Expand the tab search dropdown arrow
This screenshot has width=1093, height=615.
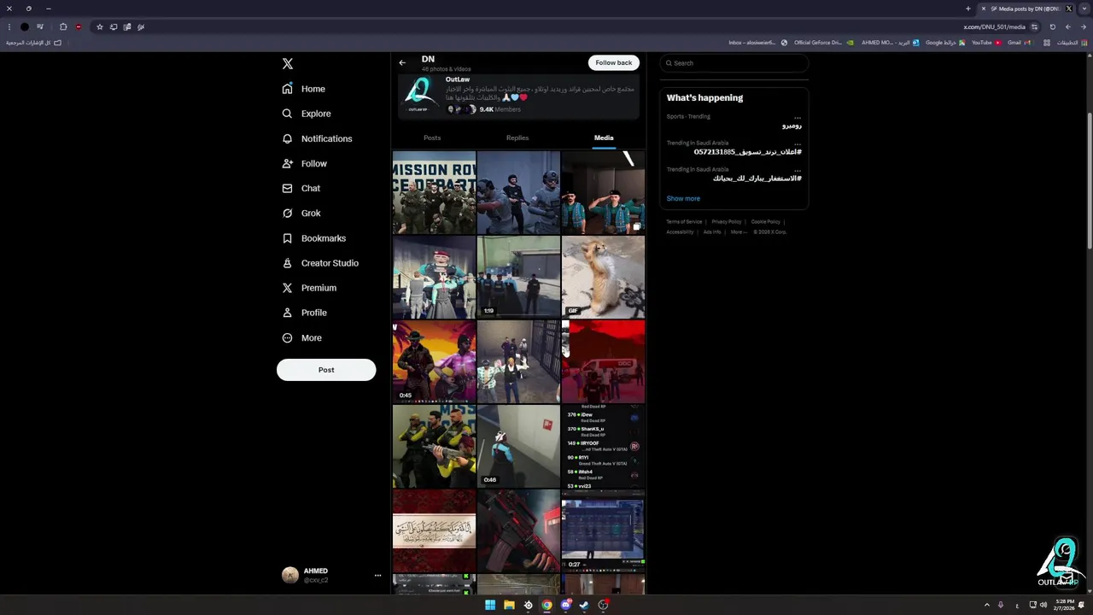click(1084, 9)
